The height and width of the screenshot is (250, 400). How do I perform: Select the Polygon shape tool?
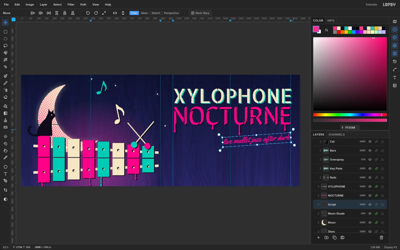click(5, 167)
